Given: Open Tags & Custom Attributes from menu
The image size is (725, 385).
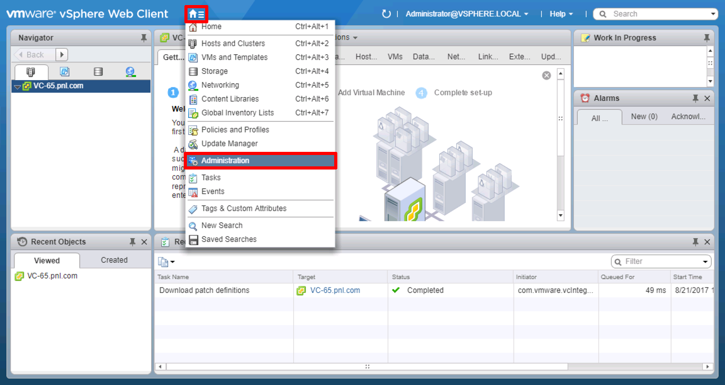Looking at the screenshot, I should point(260,209).
